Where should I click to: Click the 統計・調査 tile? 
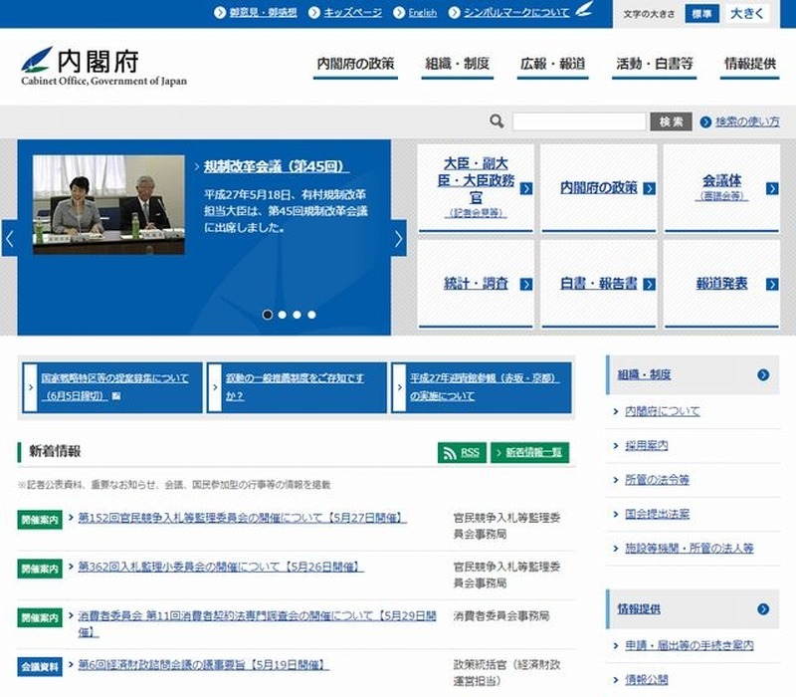[476, 284]
